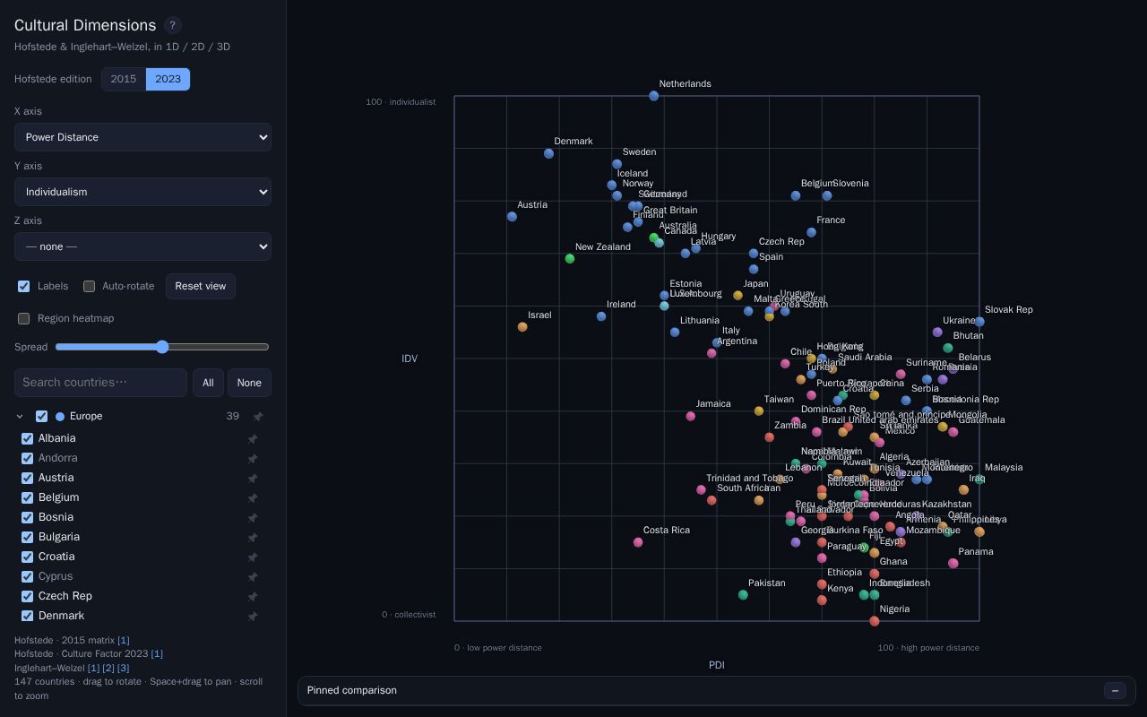This screenshot has width=1147, height=717.
Task: Select the Israel data point
Action: click(x=522, y=327)
